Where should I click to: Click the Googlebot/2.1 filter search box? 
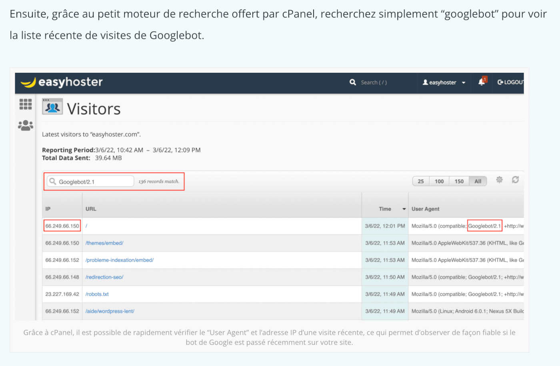click(x=90, y=182)
